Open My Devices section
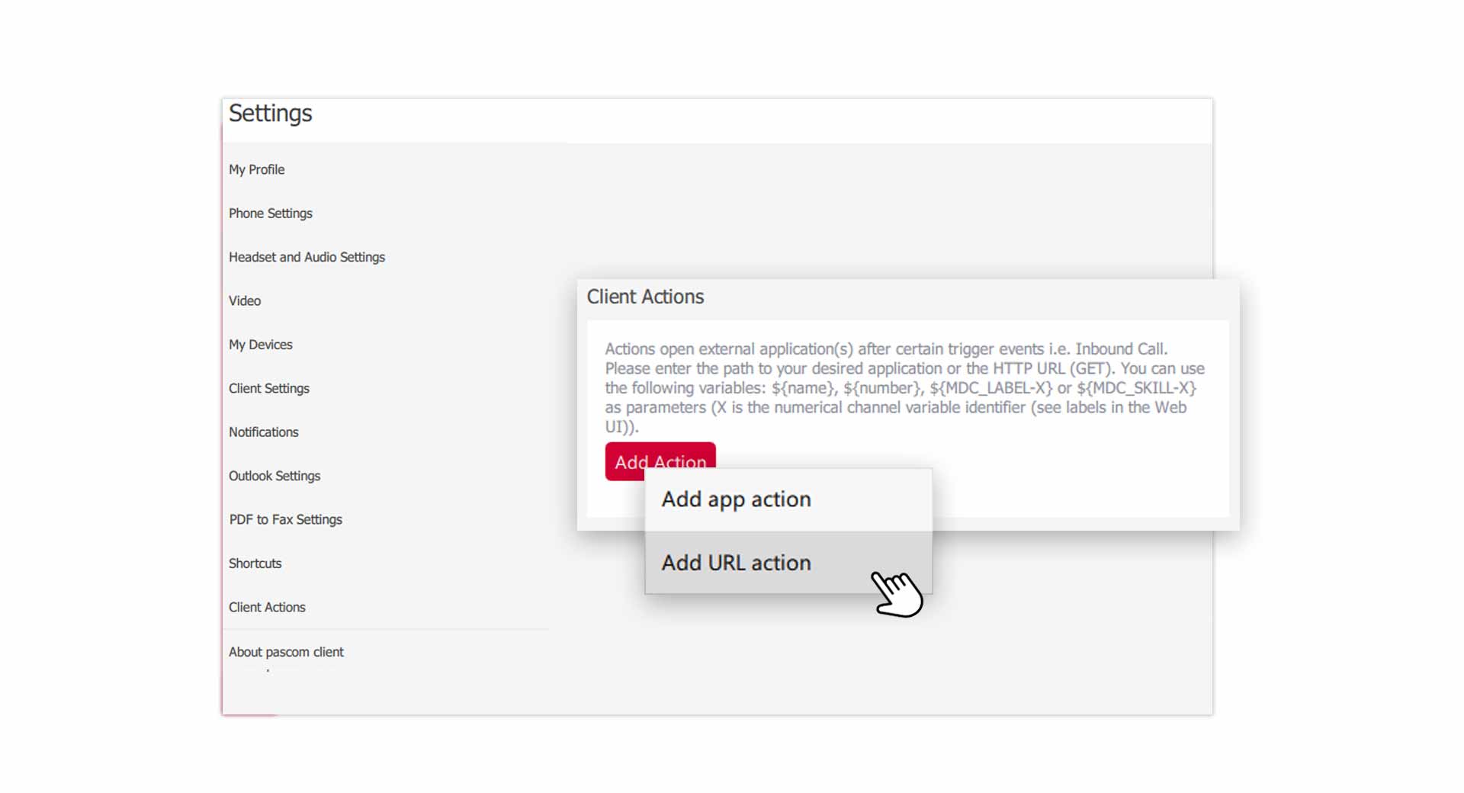 (x=261, y=345)
